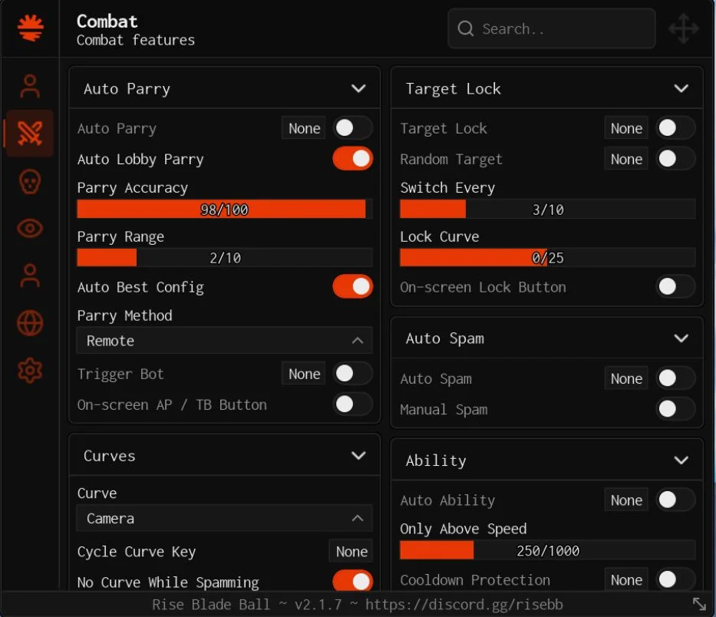Screen dimensions: 716x617
Task: Collapse the Ability section header
Action: click(547, 460)
